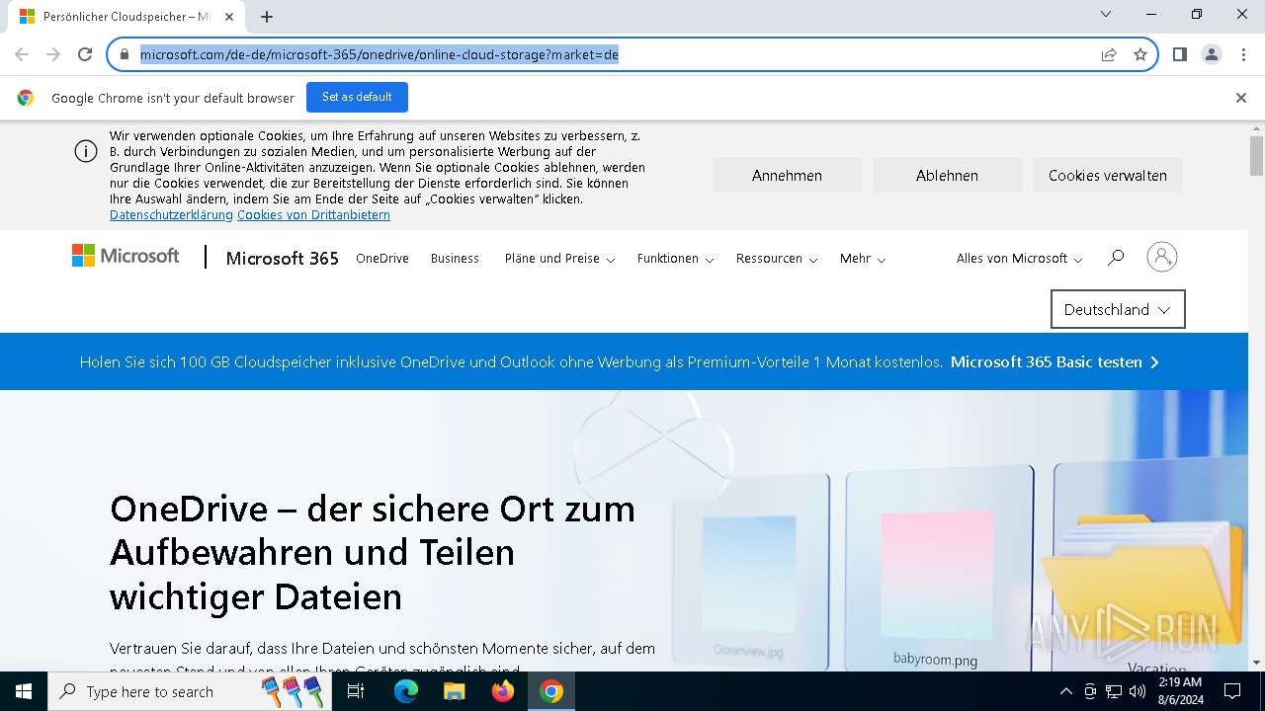Open the Datenschutzerklärung link
The image size is (1265, 711).
tap(171, 215)
